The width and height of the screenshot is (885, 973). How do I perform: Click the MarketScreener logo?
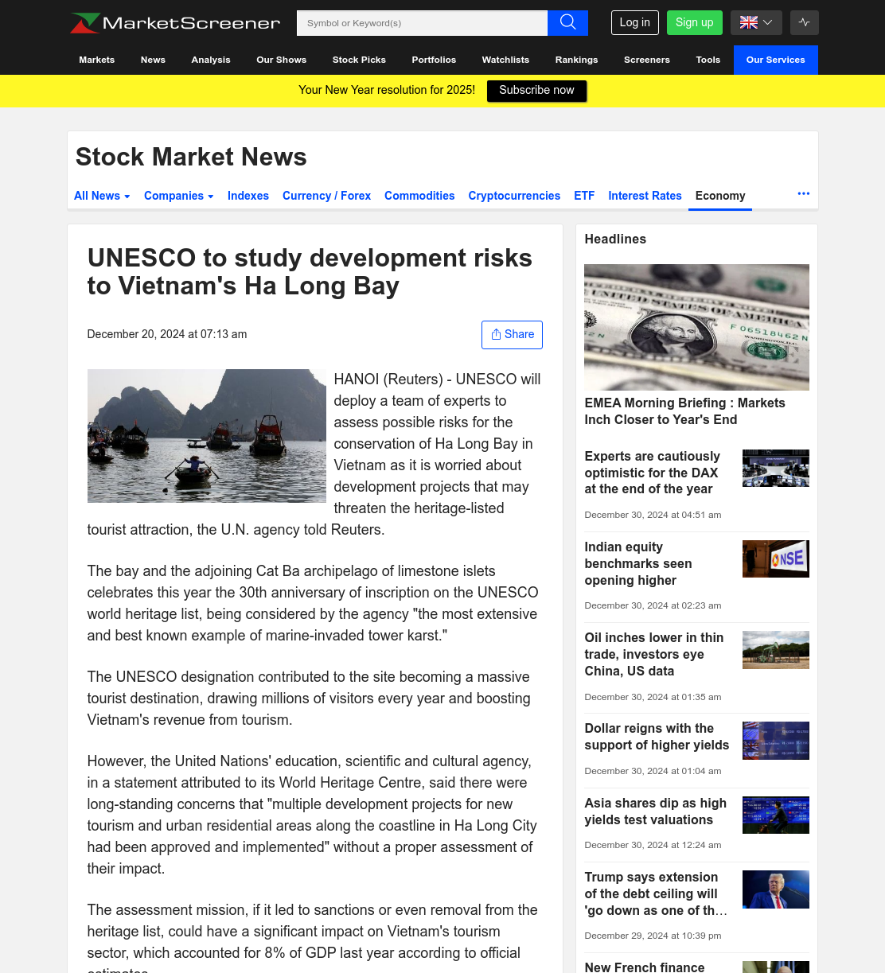coord(175,23)
